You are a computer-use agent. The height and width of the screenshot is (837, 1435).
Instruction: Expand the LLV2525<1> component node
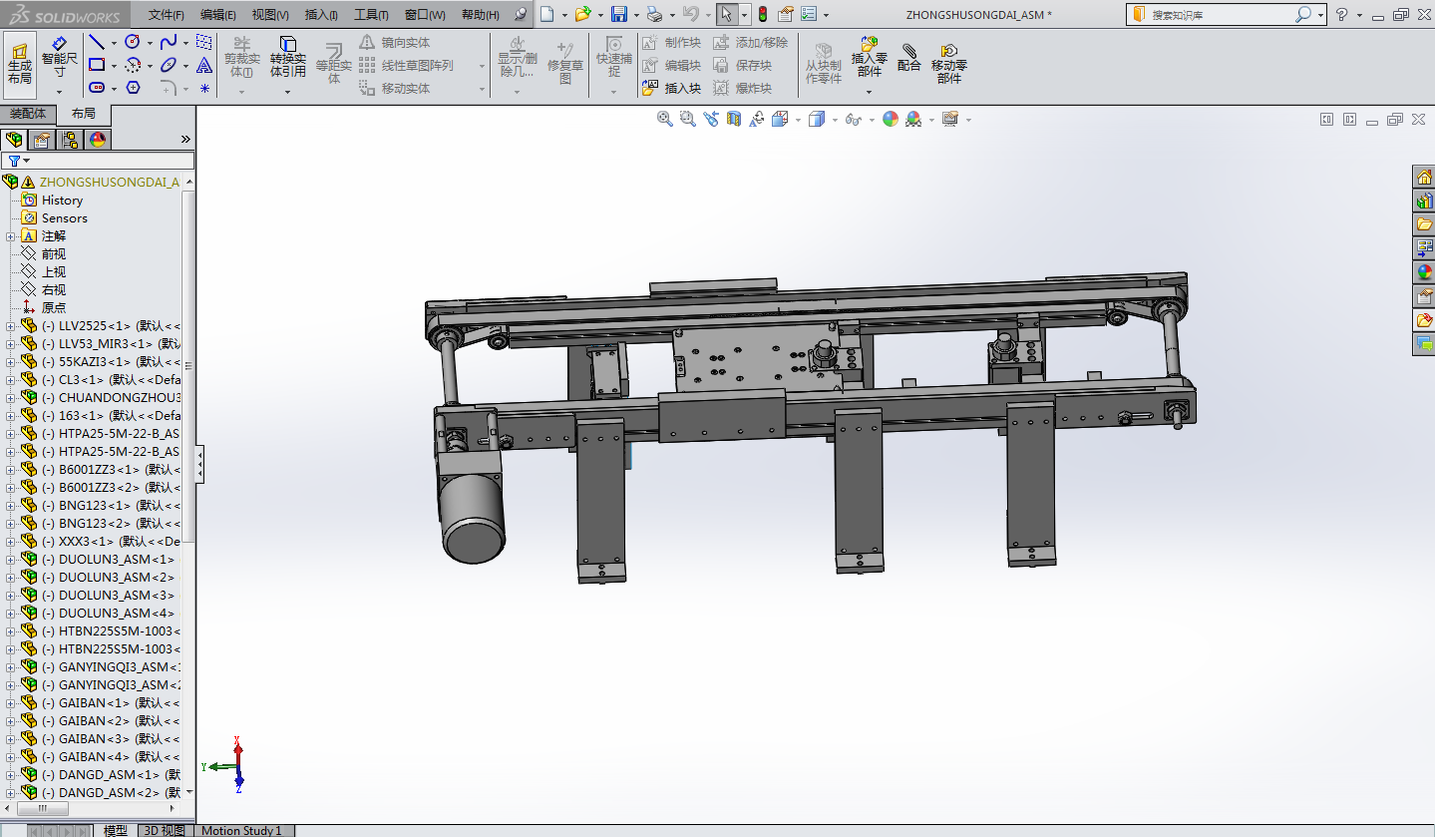tap(10, 326)
